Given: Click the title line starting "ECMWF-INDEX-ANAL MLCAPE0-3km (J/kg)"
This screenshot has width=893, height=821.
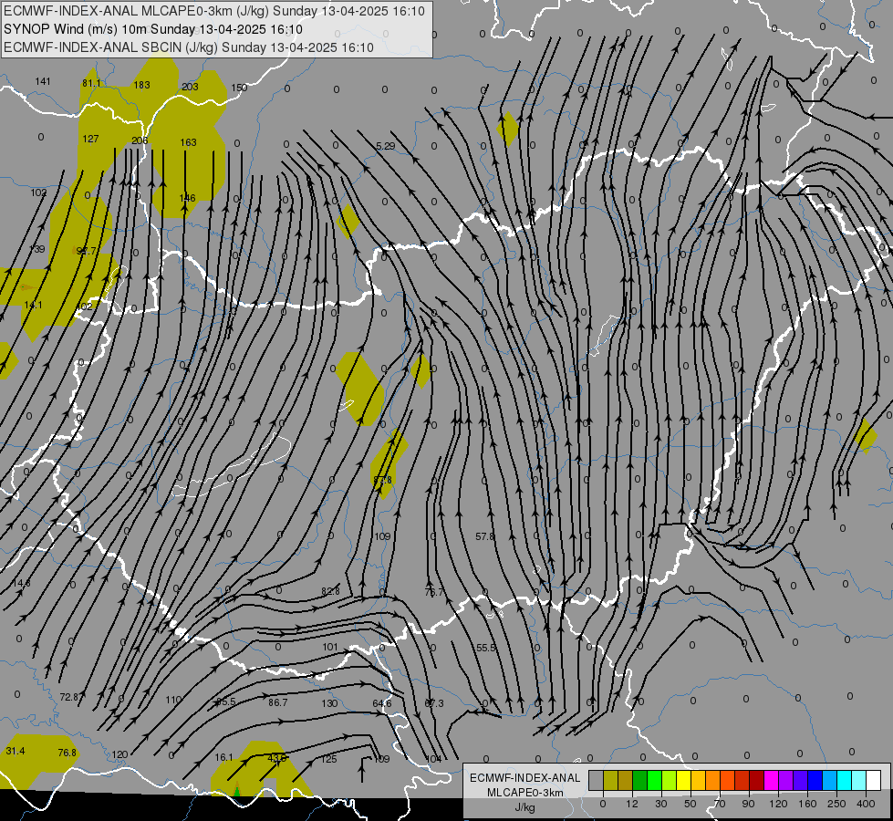Looking at the screenshot, I should [214, 11].
